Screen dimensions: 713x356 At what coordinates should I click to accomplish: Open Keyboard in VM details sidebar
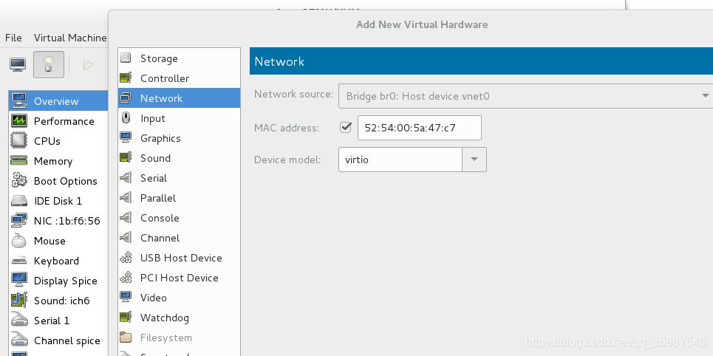(58, 261)
